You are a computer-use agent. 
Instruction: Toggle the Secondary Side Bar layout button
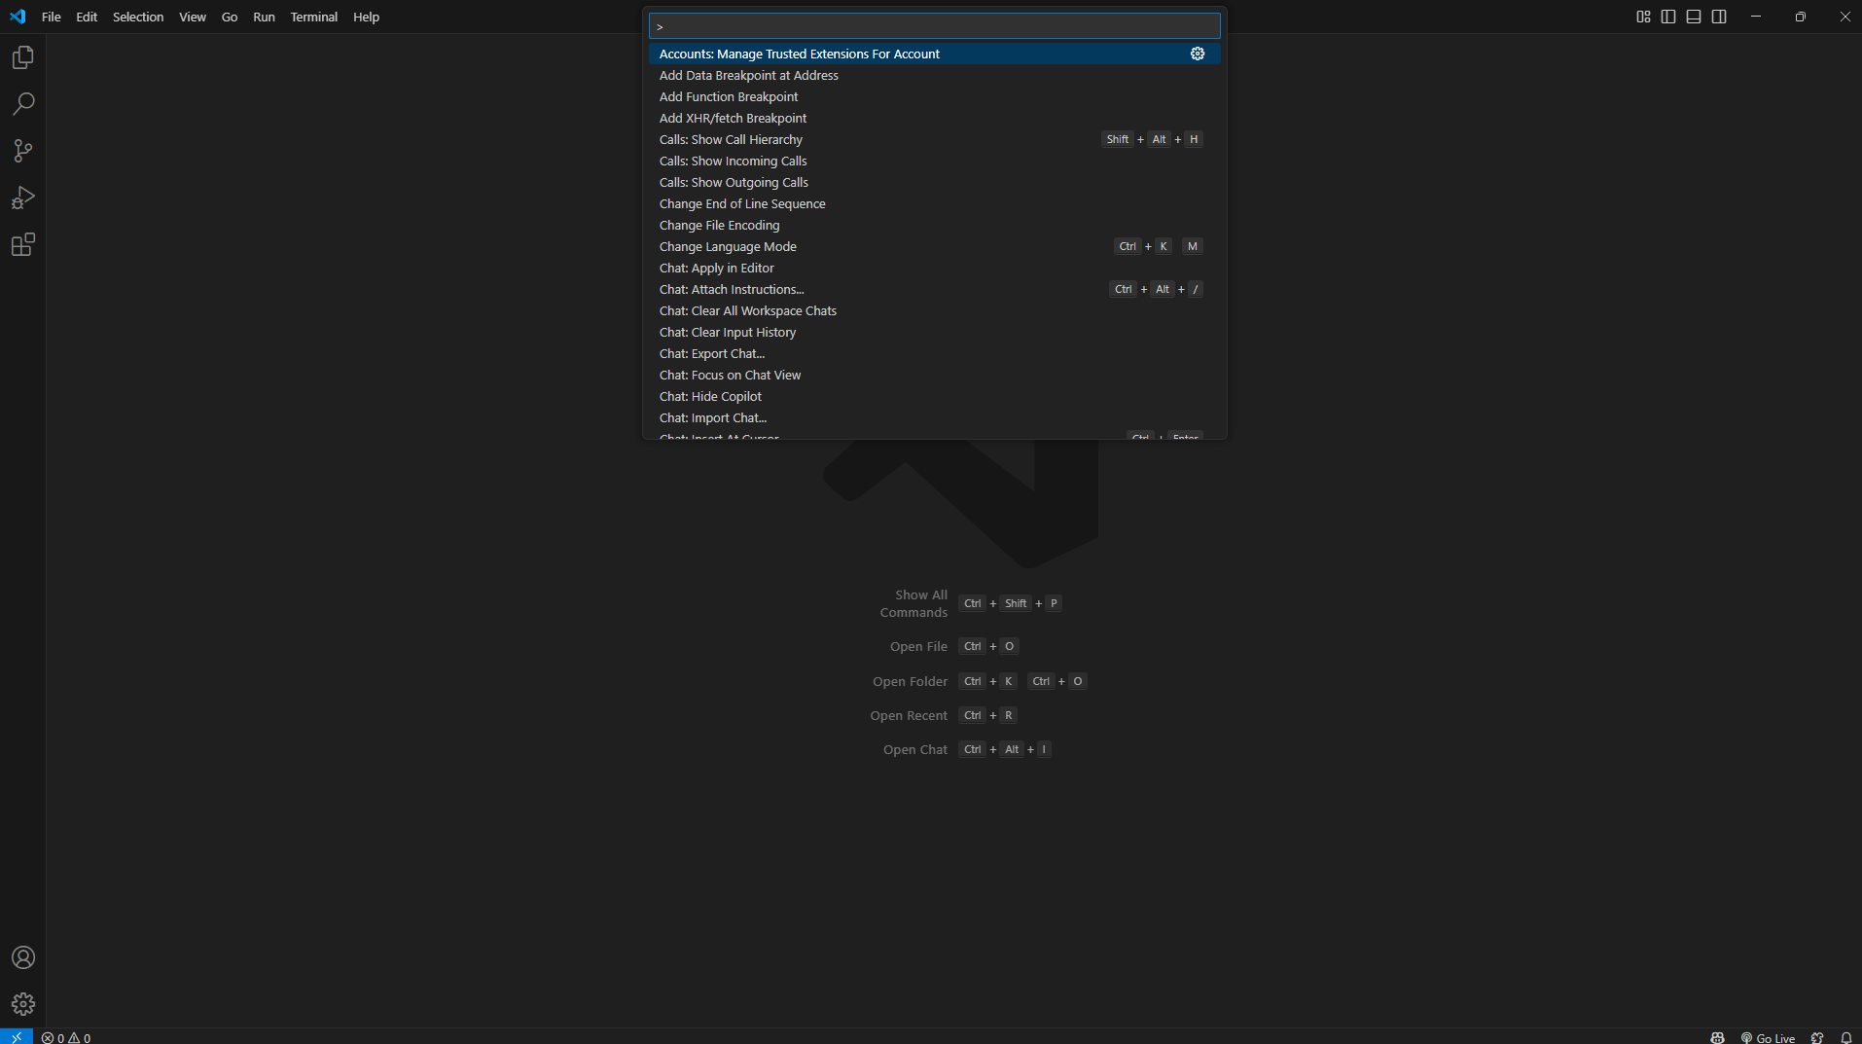click(x=1719, y=17)
